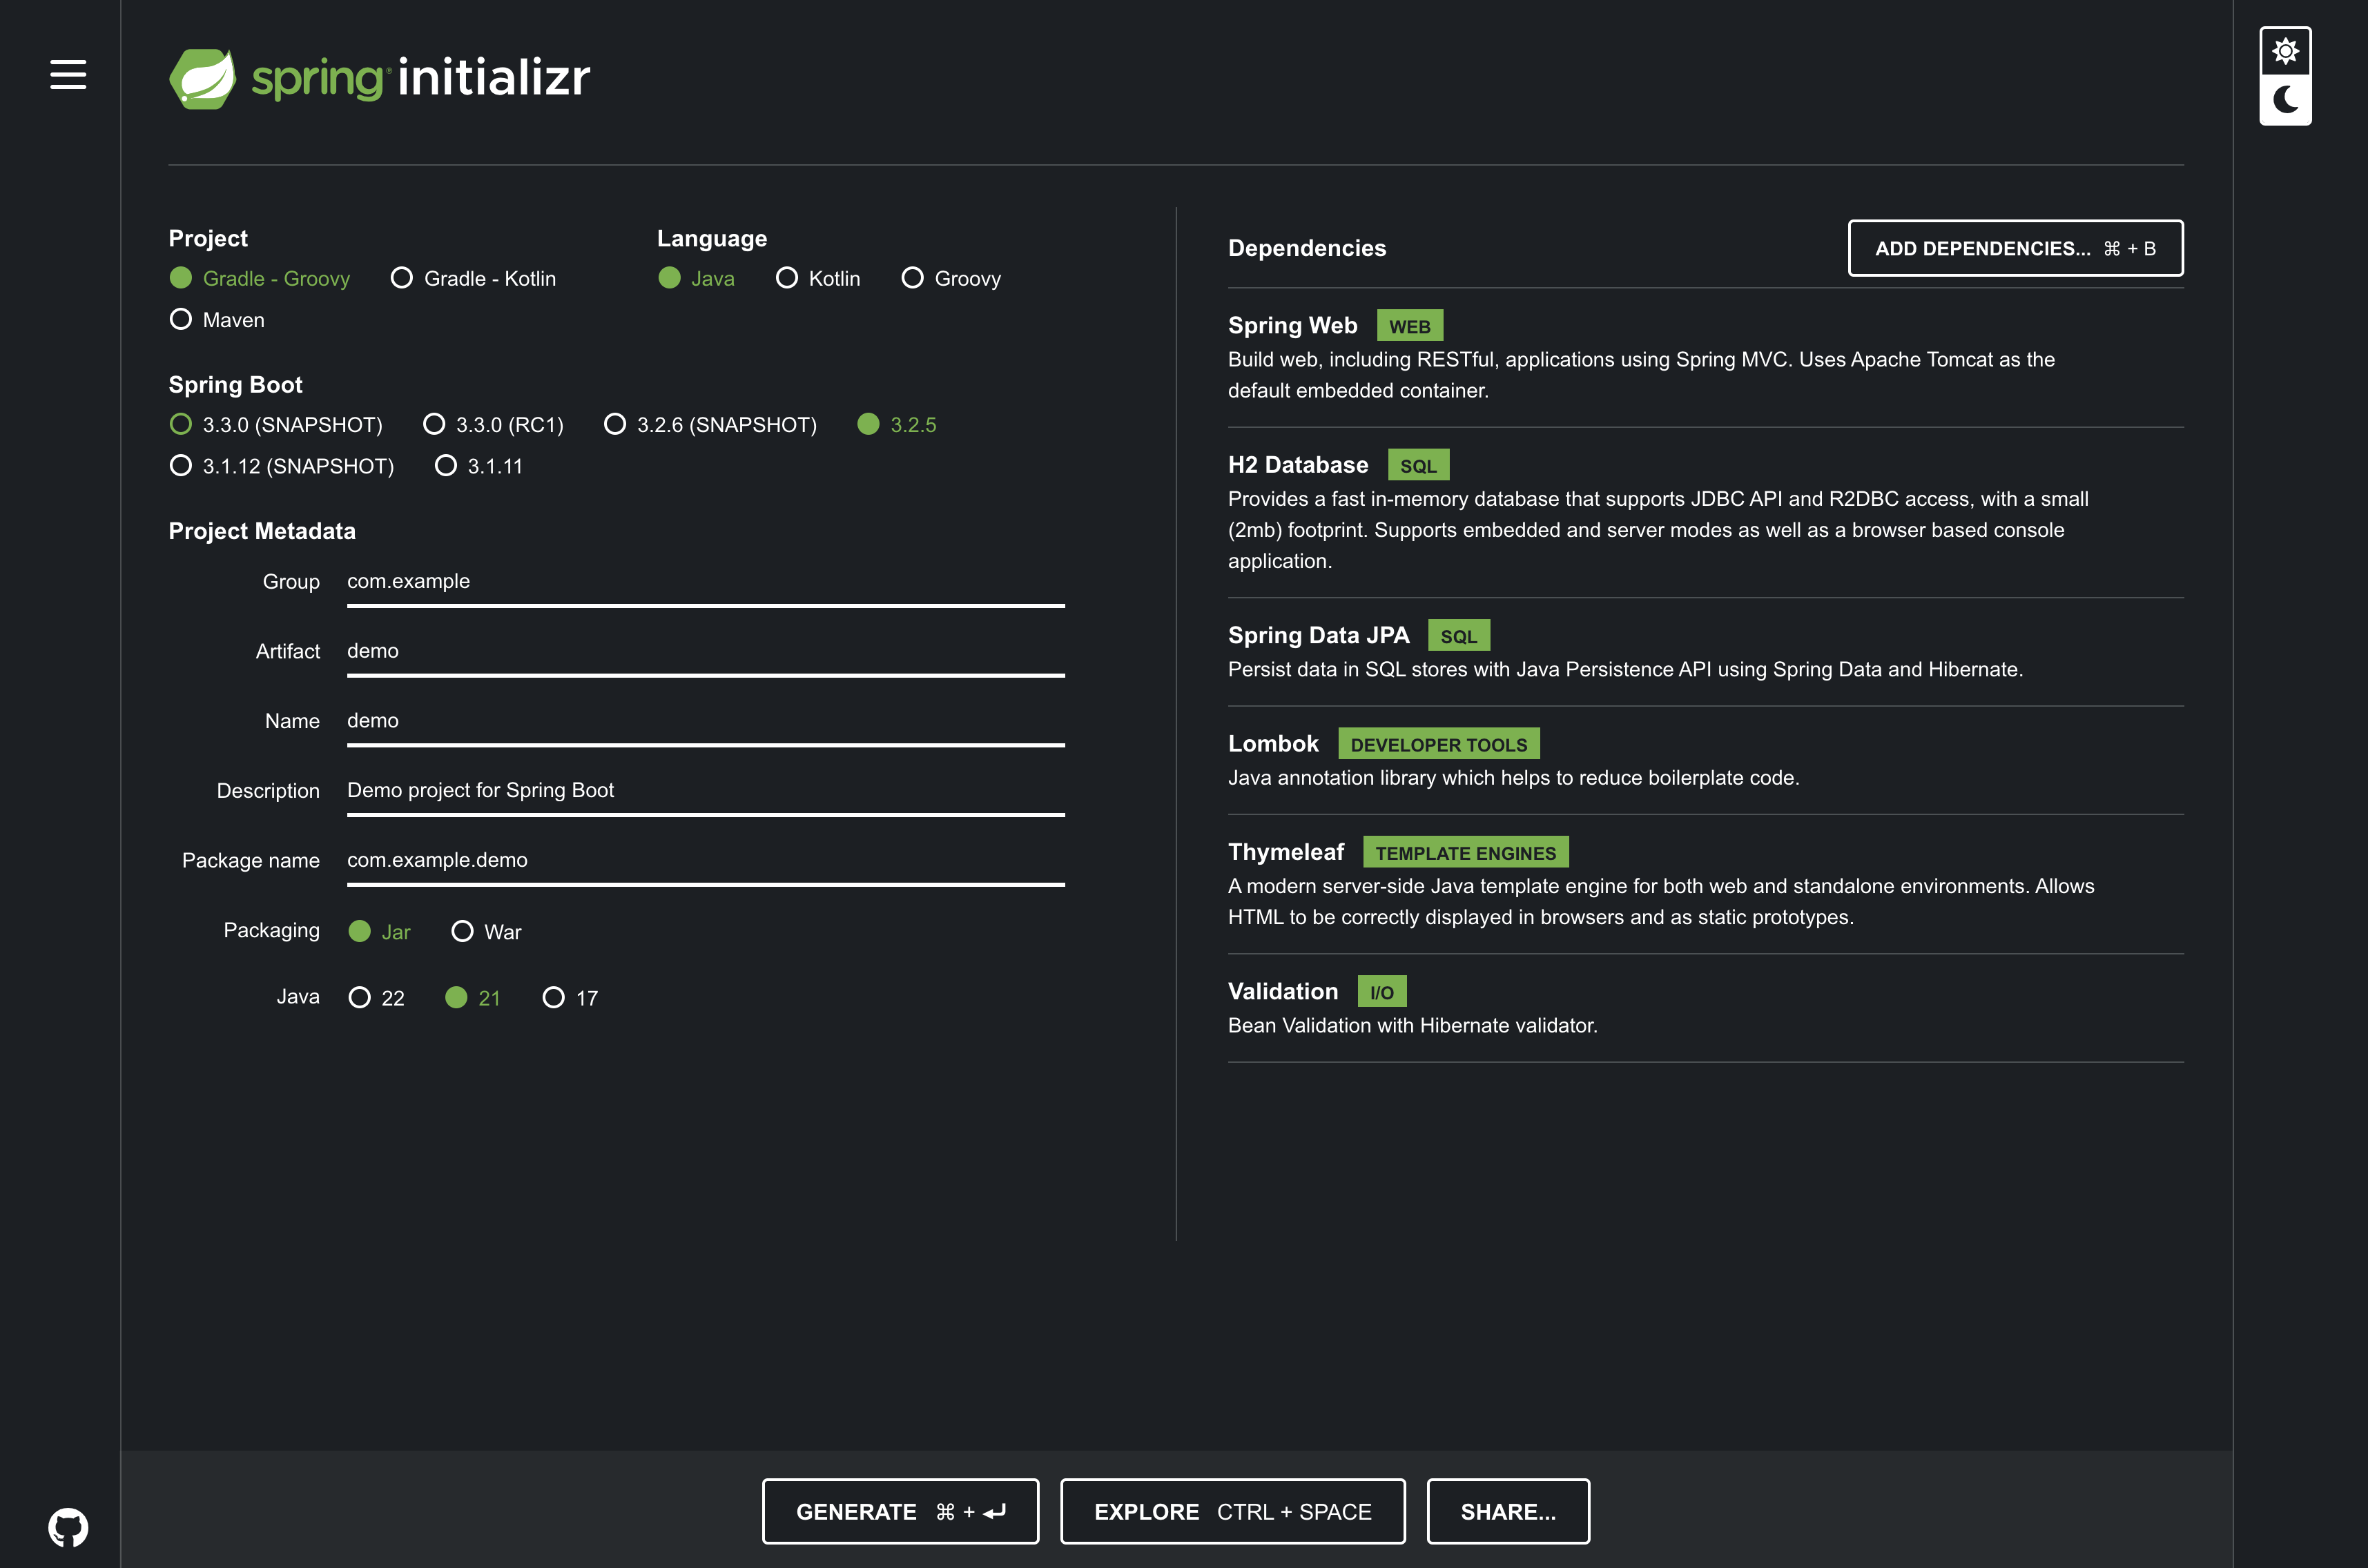Select Maven project type

[x=217, y=320]
